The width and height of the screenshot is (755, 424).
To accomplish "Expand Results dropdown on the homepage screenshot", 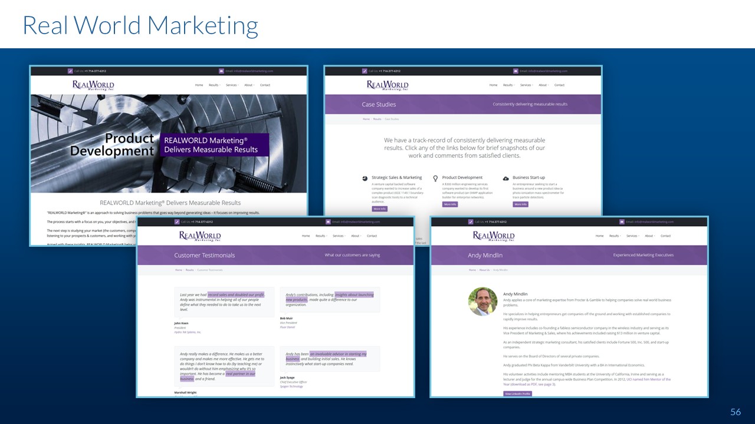I will click(214, 85).
